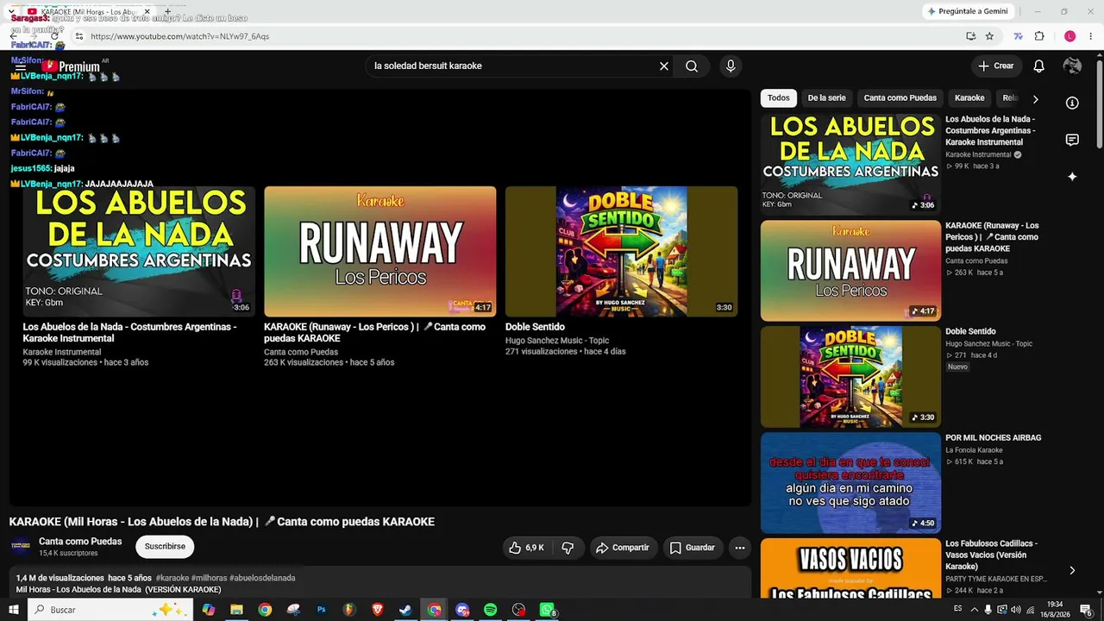Open File Explorer from the taskbar
The height and width of the screenshot is (621, 1104).
236,610
